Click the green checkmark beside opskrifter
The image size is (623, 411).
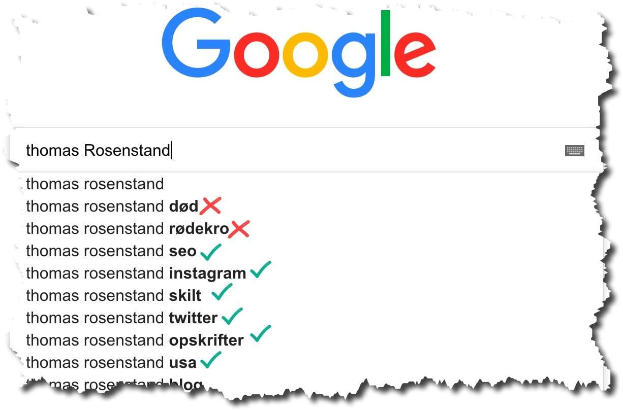261,334
